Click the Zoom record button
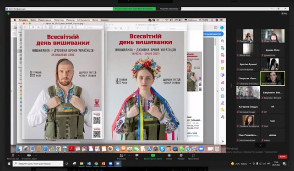This screenshot has height=171, width=294. [169, 156]
